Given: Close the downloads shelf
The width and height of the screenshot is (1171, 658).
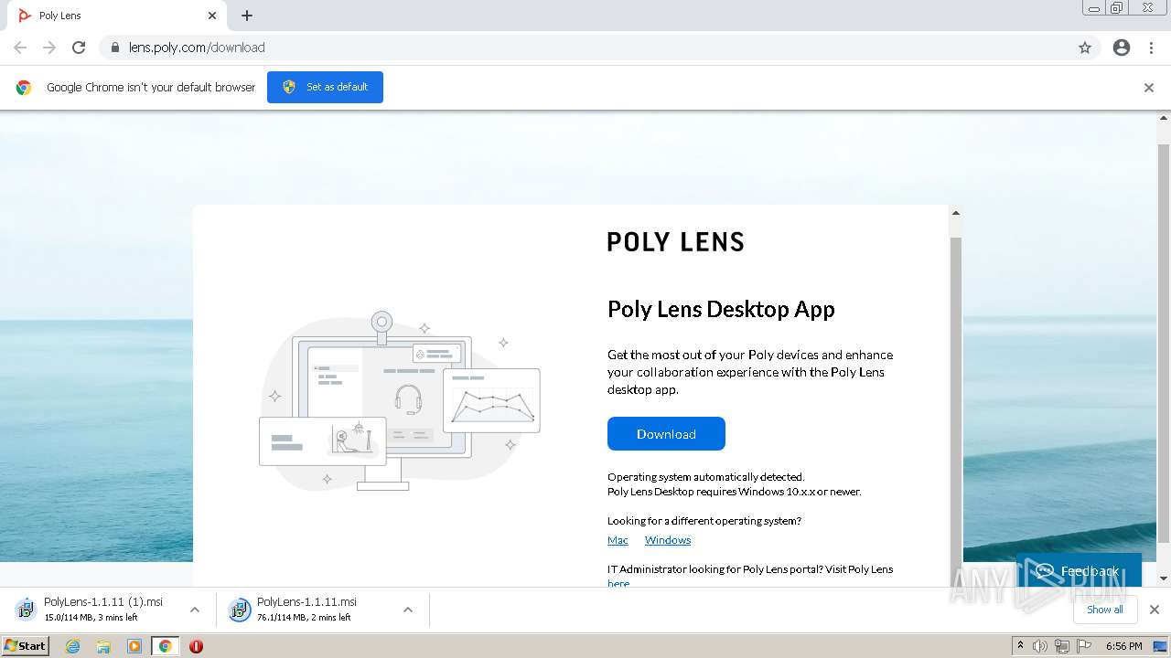Looking at the screenshot, I should click(x=1155, y=610).
